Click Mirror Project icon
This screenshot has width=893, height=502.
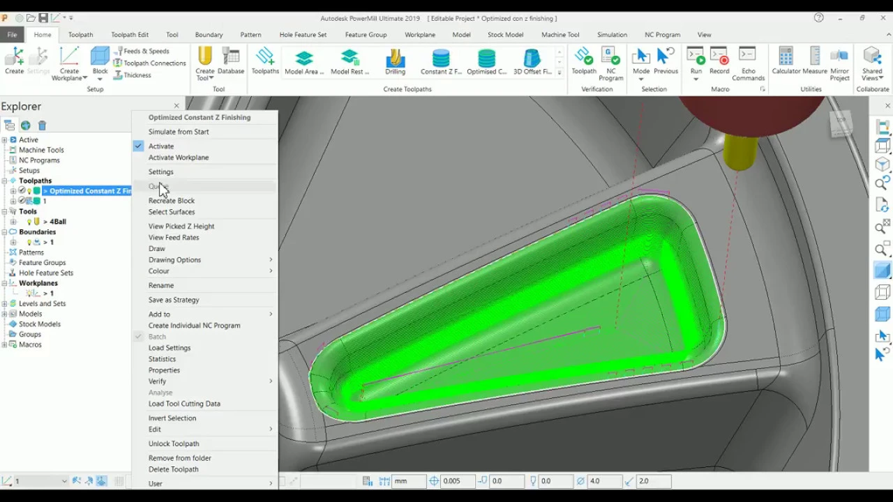point(840,56)
